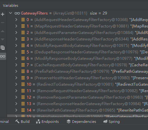Click list icon of element 11
The width and height of the screenshot is (148, 130).
coord(23,91)
